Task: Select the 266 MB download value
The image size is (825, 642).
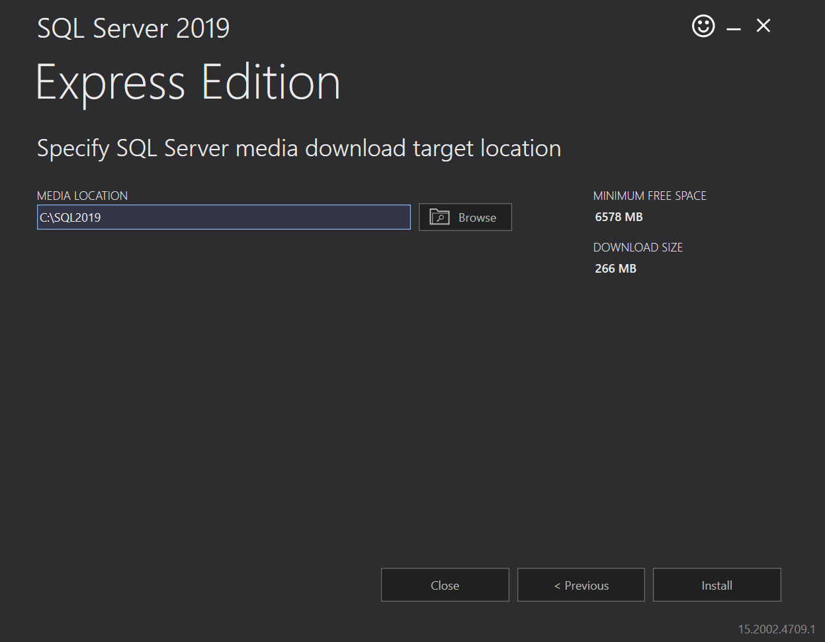Action: click(x=615, y=269)
